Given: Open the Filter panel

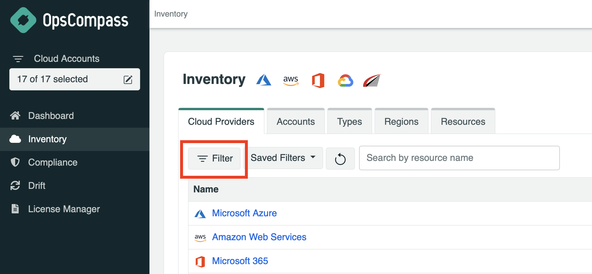Looking at the screenshot, I should pyautogui.click(x=214, y=159).
